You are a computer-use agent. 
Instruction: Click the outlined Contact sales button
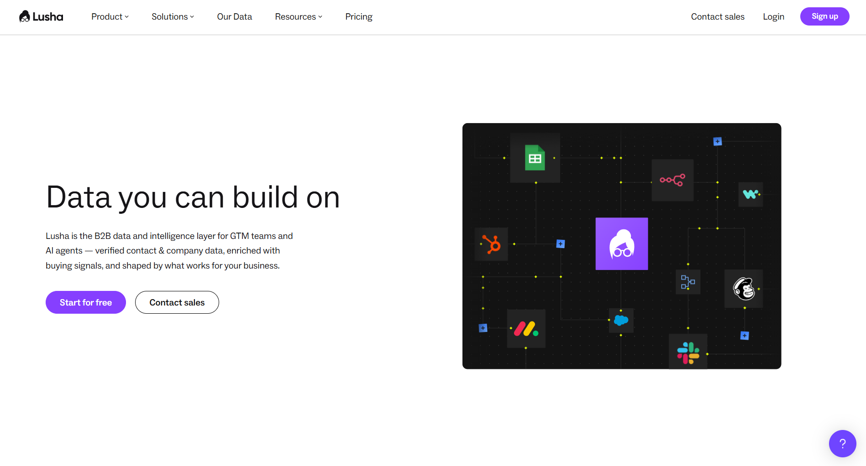(177, 302)
